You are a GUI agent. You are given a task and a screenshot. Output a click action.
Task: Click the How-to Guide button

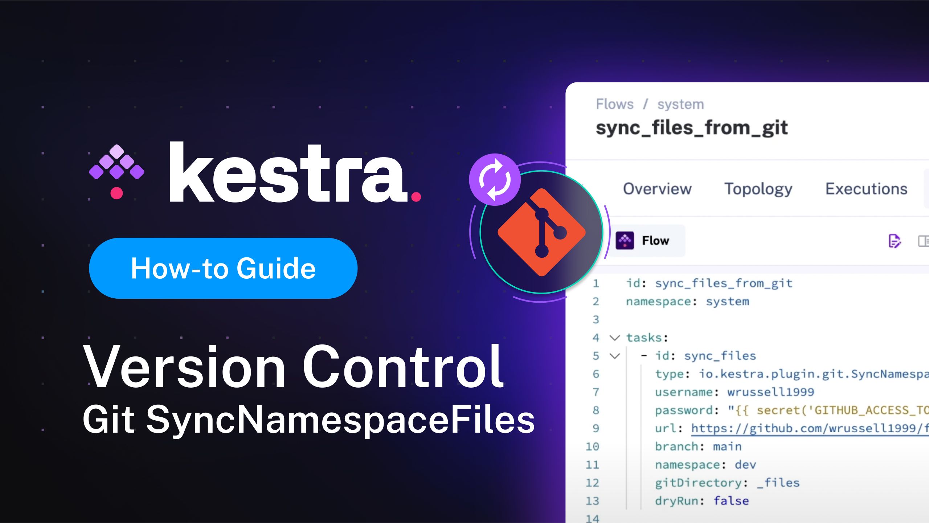(x=223, y=268)
